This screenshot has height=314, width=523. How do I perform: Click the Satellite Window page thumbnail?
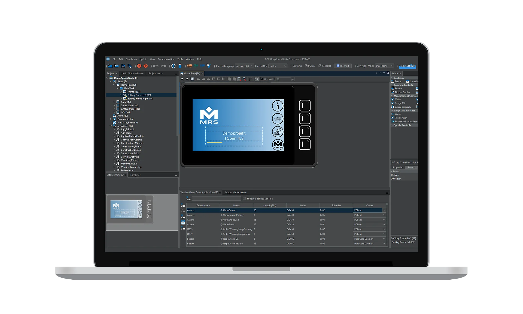(130, 210)
